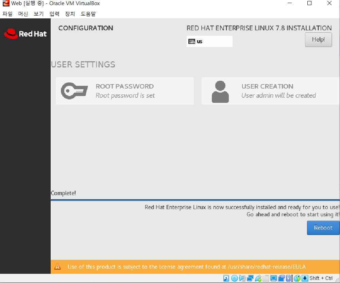Open the shared folders status icon
Viewport: 340px width, 283px height.
tap(266, 278)
